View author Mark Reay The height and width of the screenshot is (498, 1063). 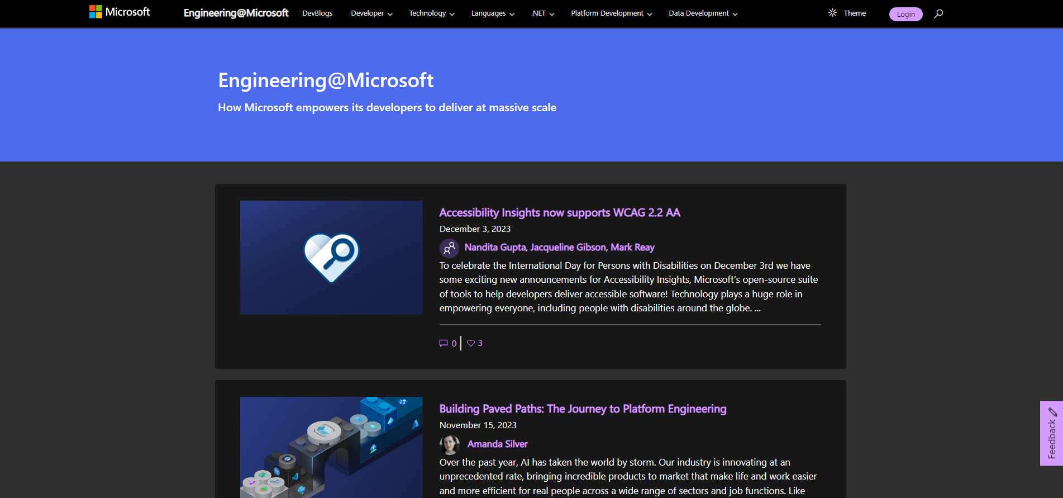point(632,247)
